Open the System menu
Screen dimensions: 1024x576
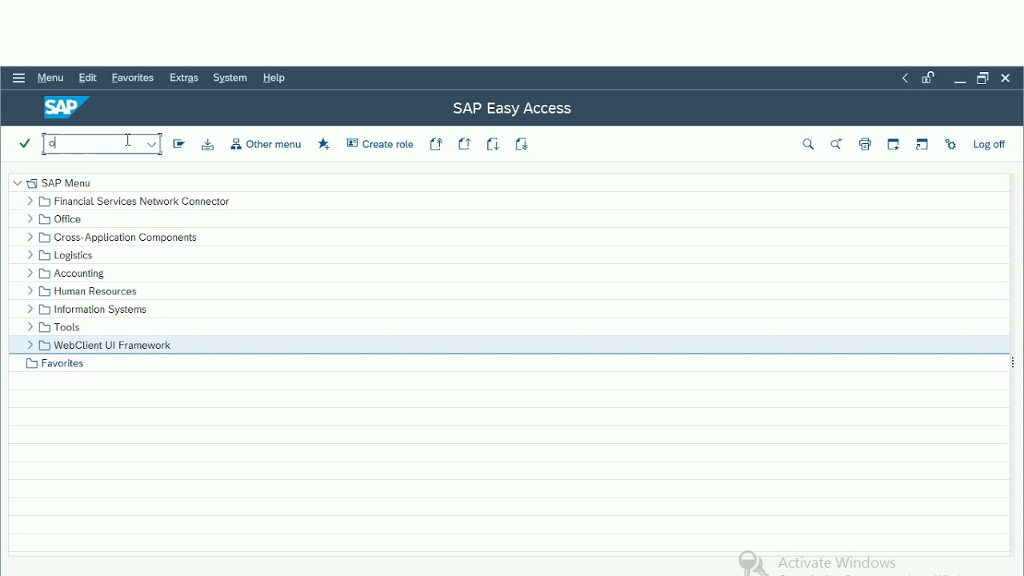pos(230,78)
